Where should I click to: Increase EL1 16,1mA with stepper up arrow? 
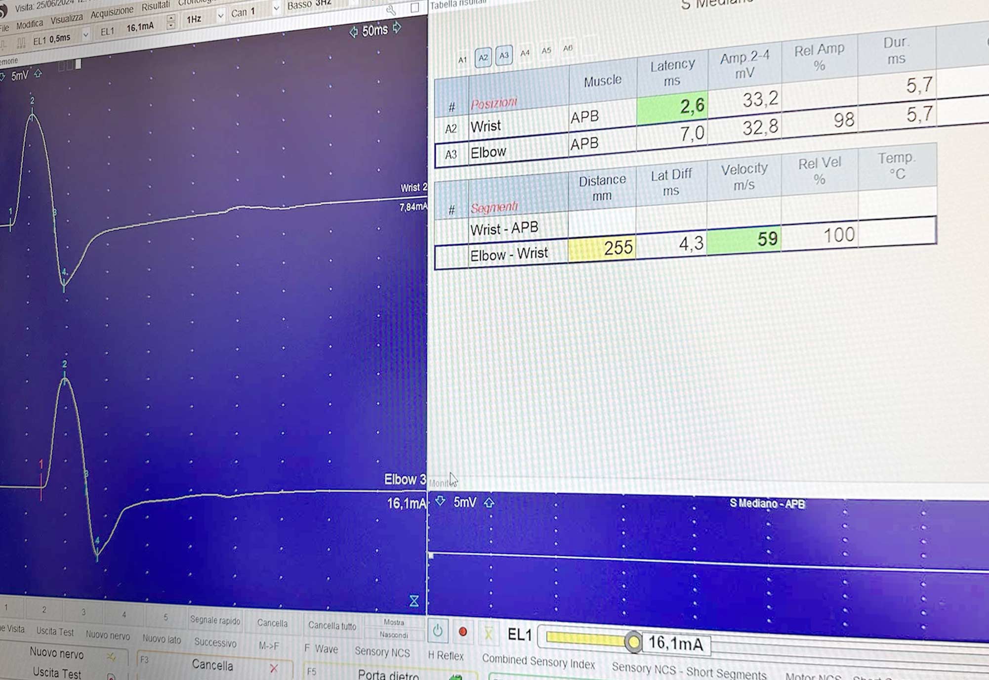point(171,18)
